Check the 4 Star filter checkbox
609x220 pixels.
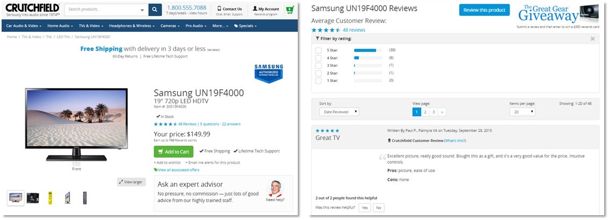[319, 58]
